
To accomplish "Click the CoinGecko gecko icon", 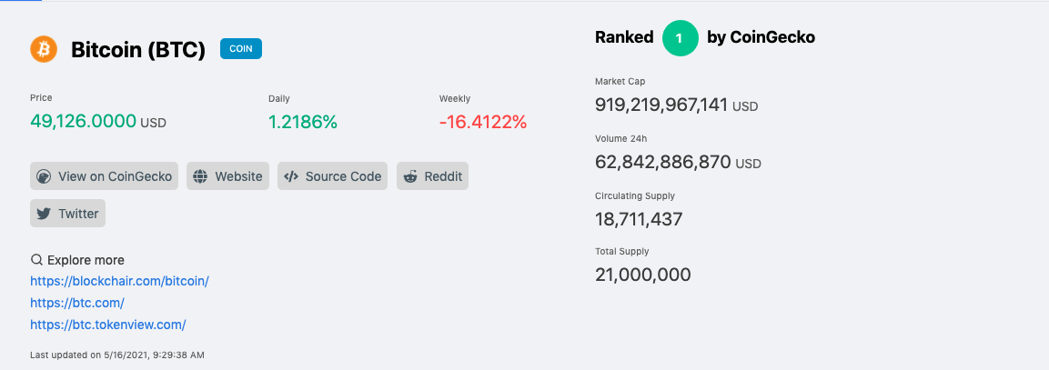I will click(44, 176).
